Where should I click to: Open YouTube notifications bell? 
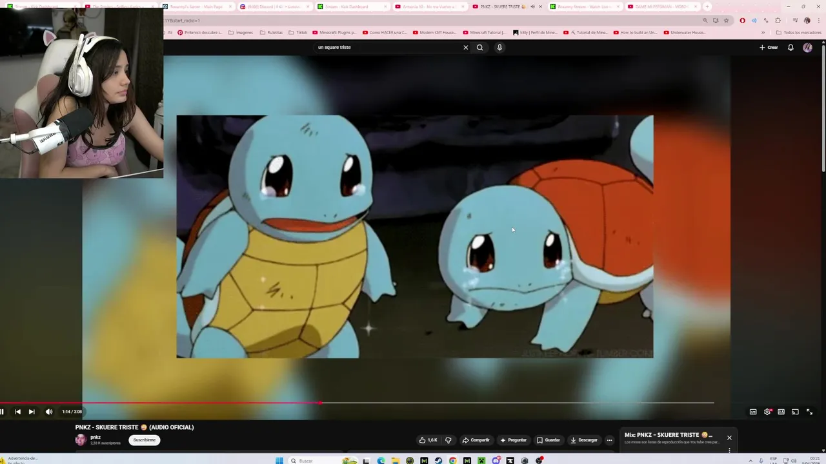point(791,47)
